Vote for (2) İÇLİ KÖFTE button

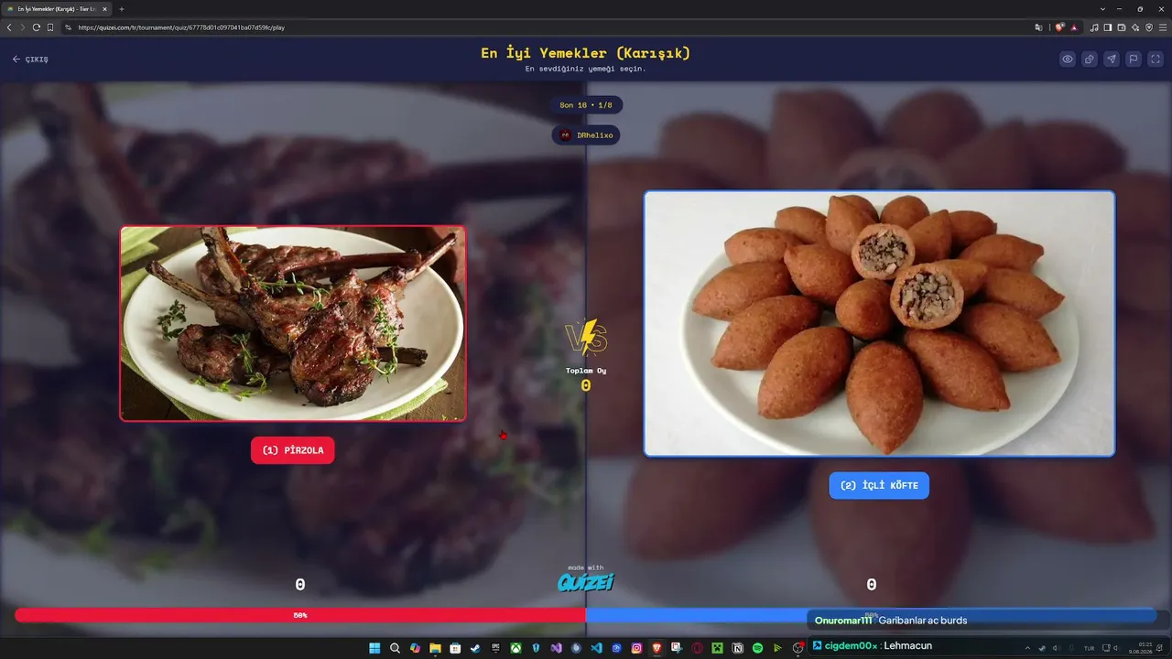click(879, 485)
